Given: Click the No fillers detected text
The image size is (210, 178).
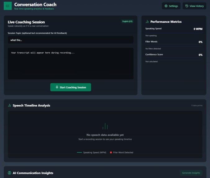Looking at the screenshot, I should point(153,49).
